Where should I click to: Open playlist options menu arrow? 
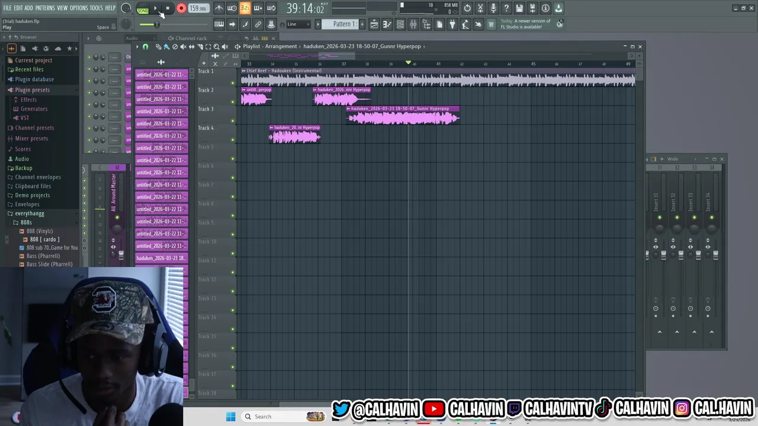coord(137,47)
